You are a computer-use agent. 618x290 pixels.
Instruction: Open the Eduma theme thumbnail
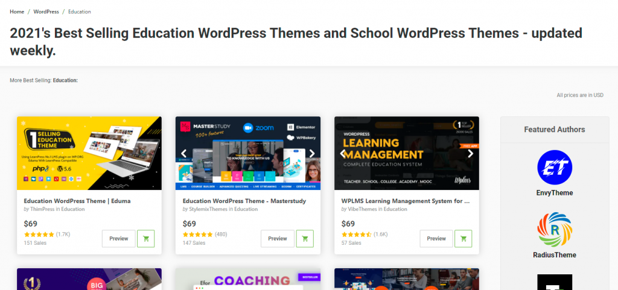(89, 153)
